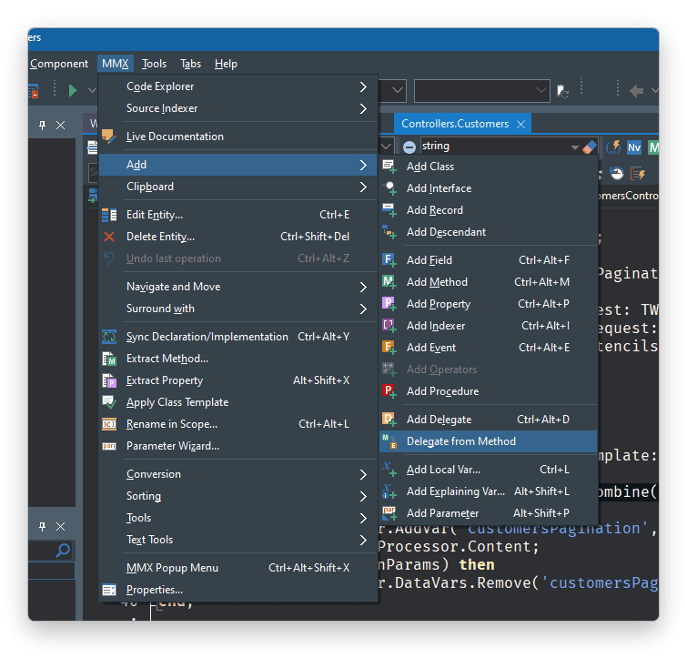Pin the upper left panel
687x658 pixels.
click(42, 126)
